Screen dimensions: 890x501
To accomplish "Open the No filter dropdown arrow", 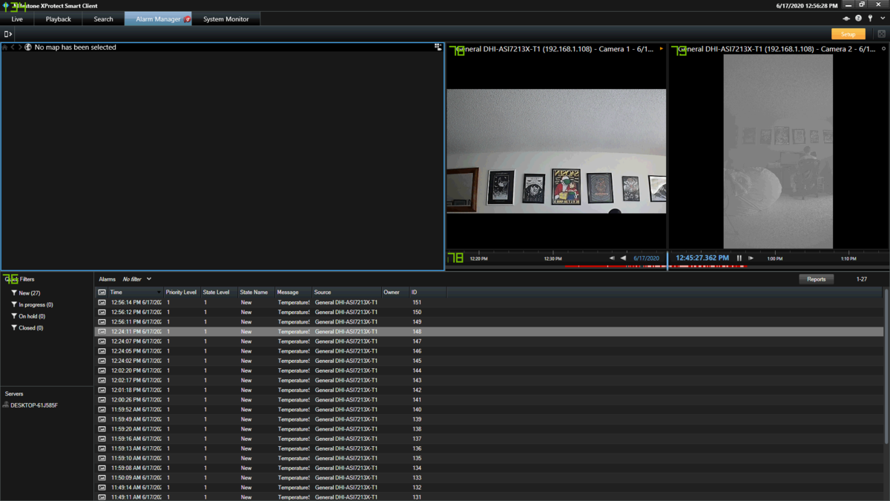I will click(x=149, y=279).
